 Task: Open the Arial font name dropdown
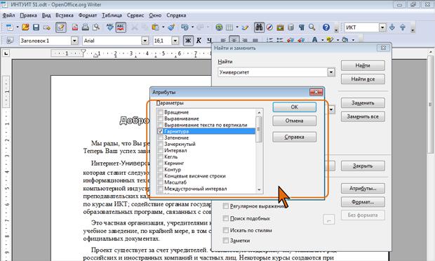pos(145,41)
